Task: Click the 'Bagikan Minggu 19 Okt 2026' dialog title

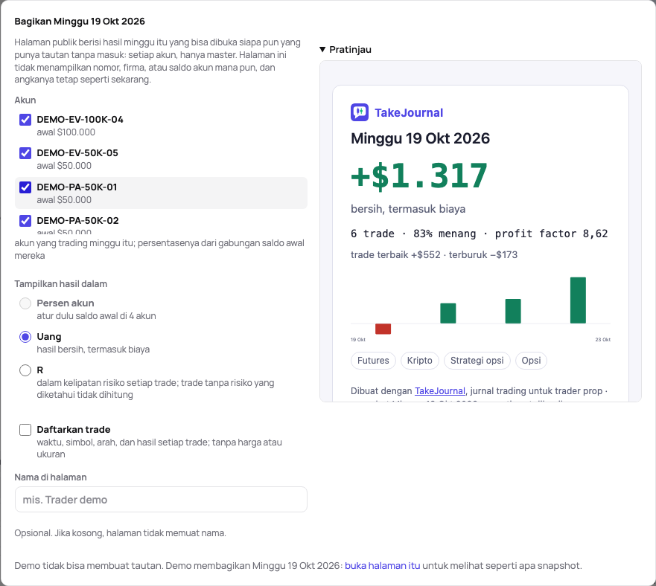Action: (80, 22)
